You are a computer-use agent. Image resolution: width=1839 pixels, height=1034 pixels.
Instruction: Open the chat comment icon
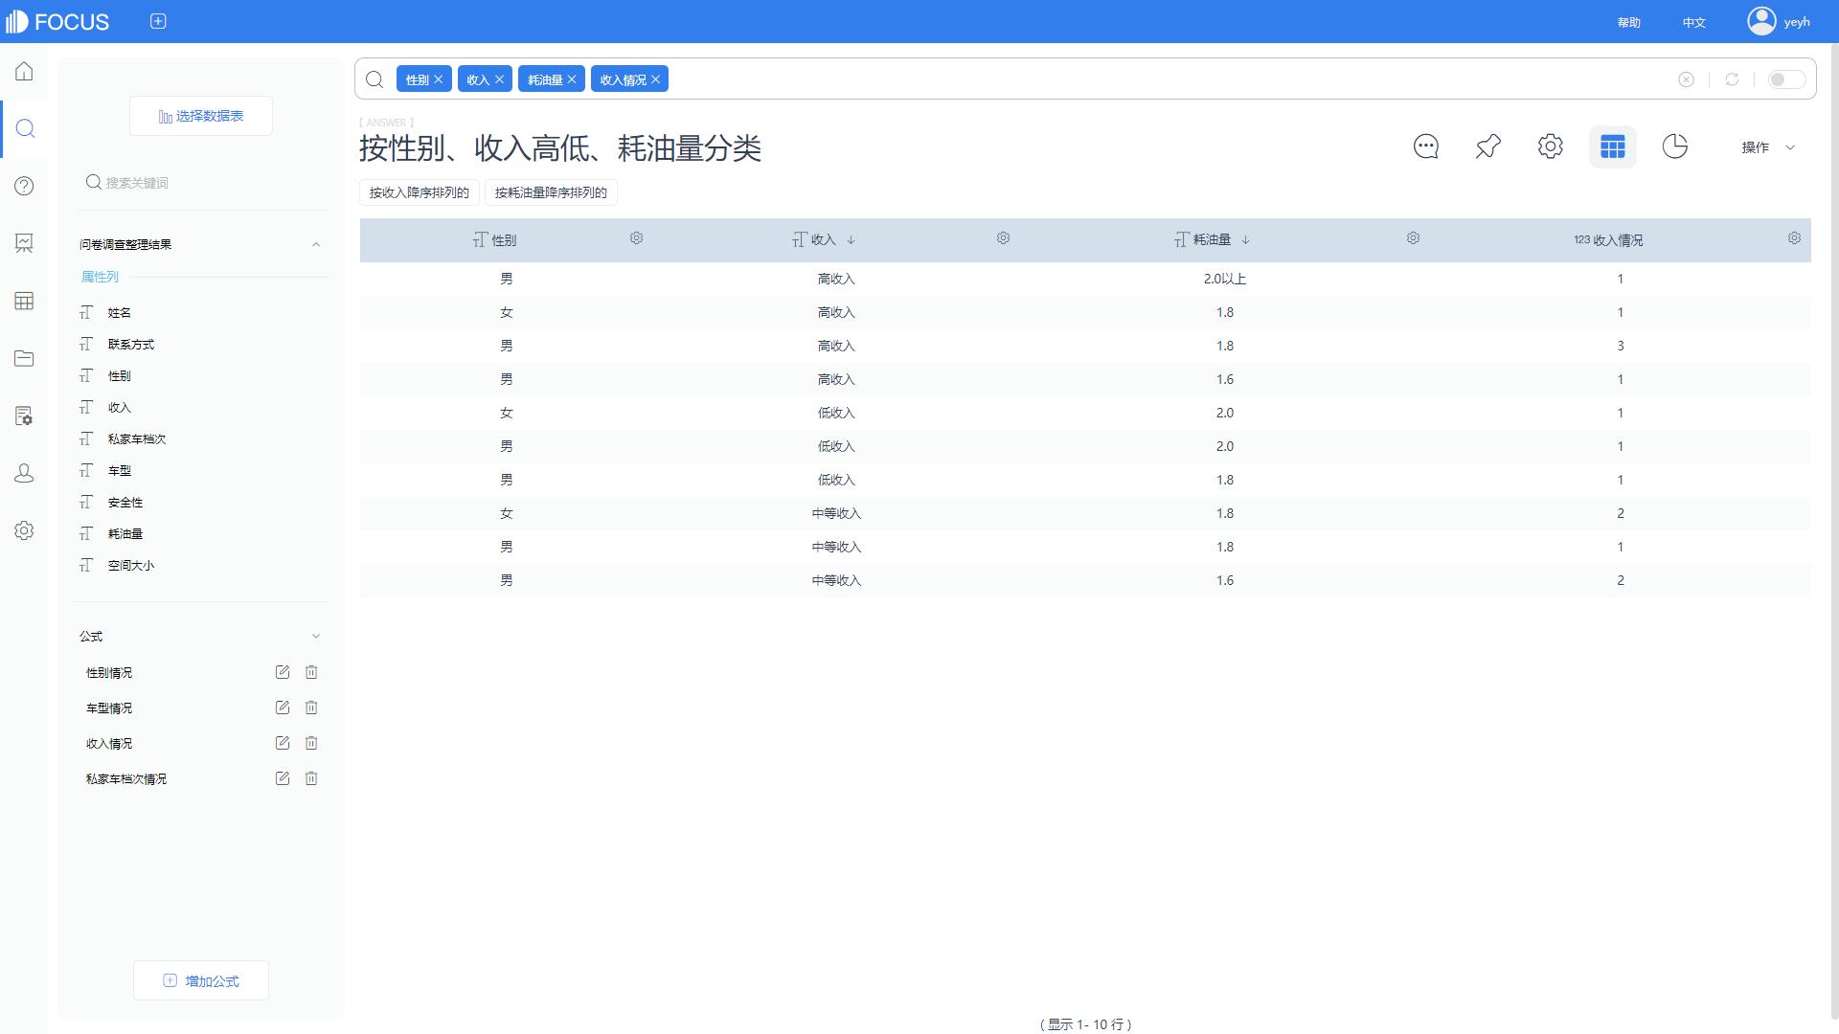click(x=1425, y=146)
